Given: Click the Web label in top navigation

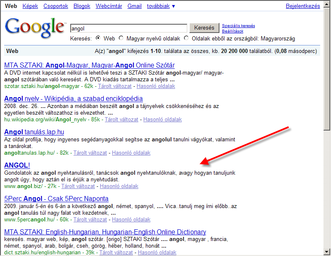Looking at the screenshot, I should (x=11, y=6).
